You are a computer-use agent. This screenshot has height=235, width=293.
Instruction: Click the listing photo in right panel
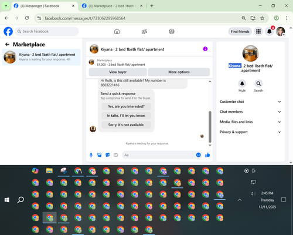pyautogui.click(x=250, y=53)
